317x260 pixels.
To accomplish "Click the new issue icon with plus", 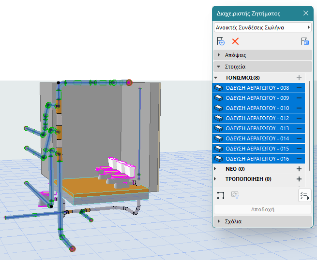I will coord(221,41).
